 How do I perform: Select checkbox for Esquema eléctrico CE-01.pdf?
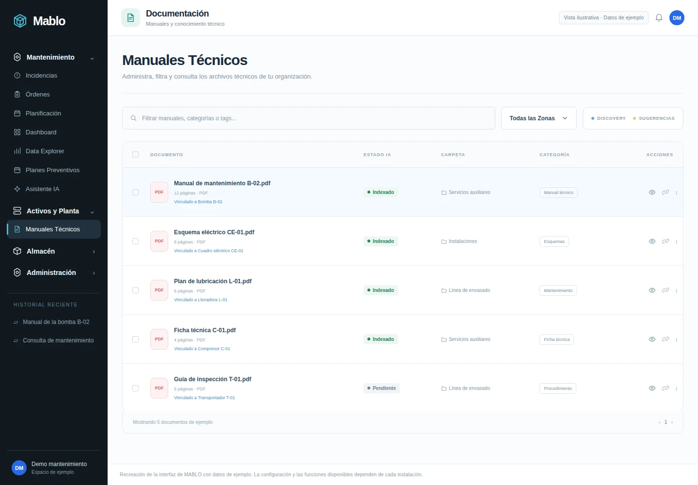[x=135, y=242]
